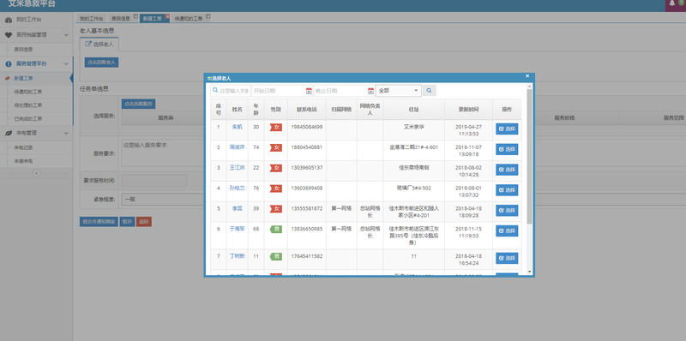The width and height of the screenshot is (686, 341).
Task: Switch to the 待通知的工单 tab
Action: click(x=189, y=19)
